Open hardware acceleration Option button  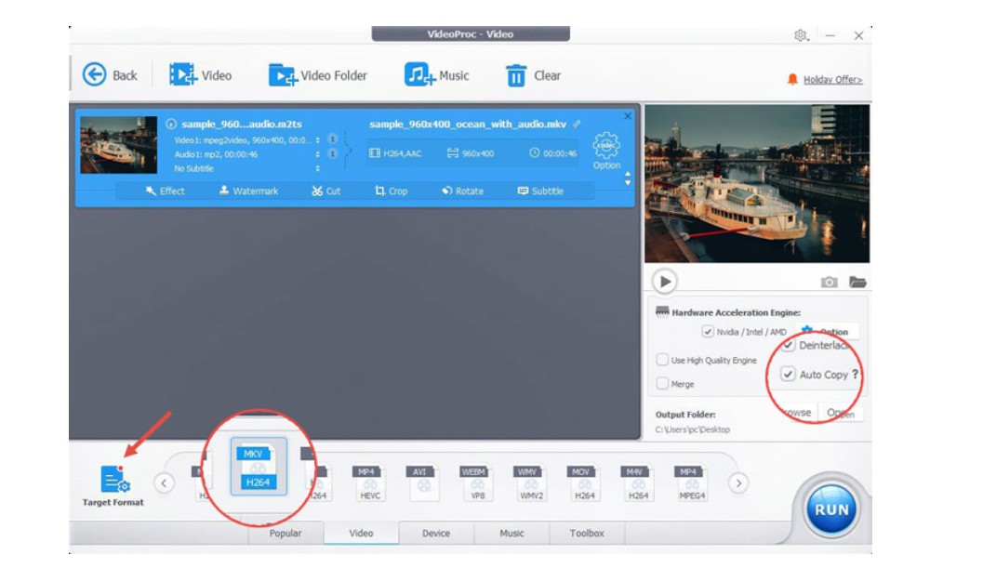coord(826,331)
